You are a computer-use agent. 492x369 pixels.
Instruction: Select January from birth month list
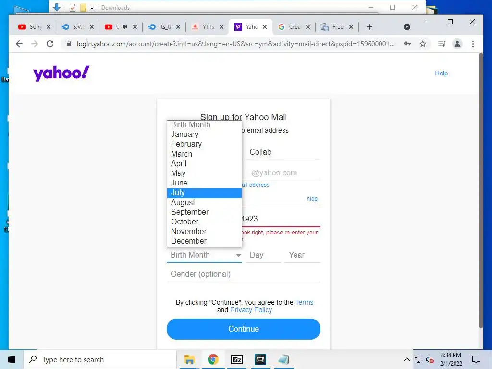[204, 135]
